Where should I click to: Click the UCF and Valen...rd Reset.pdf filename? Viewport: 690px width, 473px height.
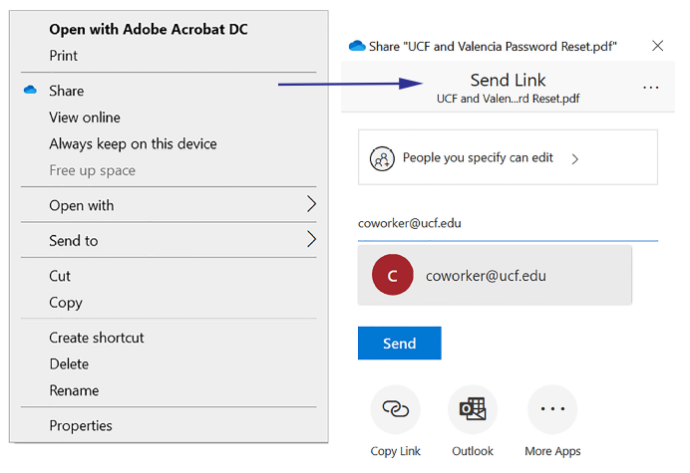pyautogui.click(x=508, y=99)
